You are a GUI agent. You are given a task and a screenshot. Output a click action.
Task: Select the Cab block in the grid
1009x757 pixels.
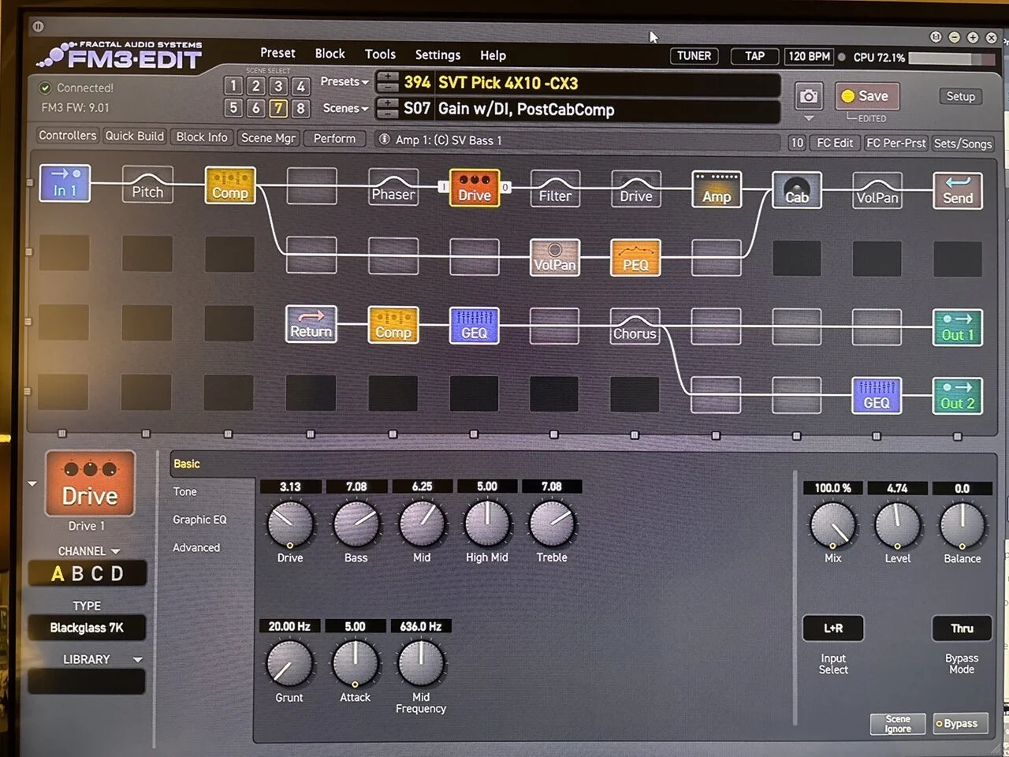[796, 190]
